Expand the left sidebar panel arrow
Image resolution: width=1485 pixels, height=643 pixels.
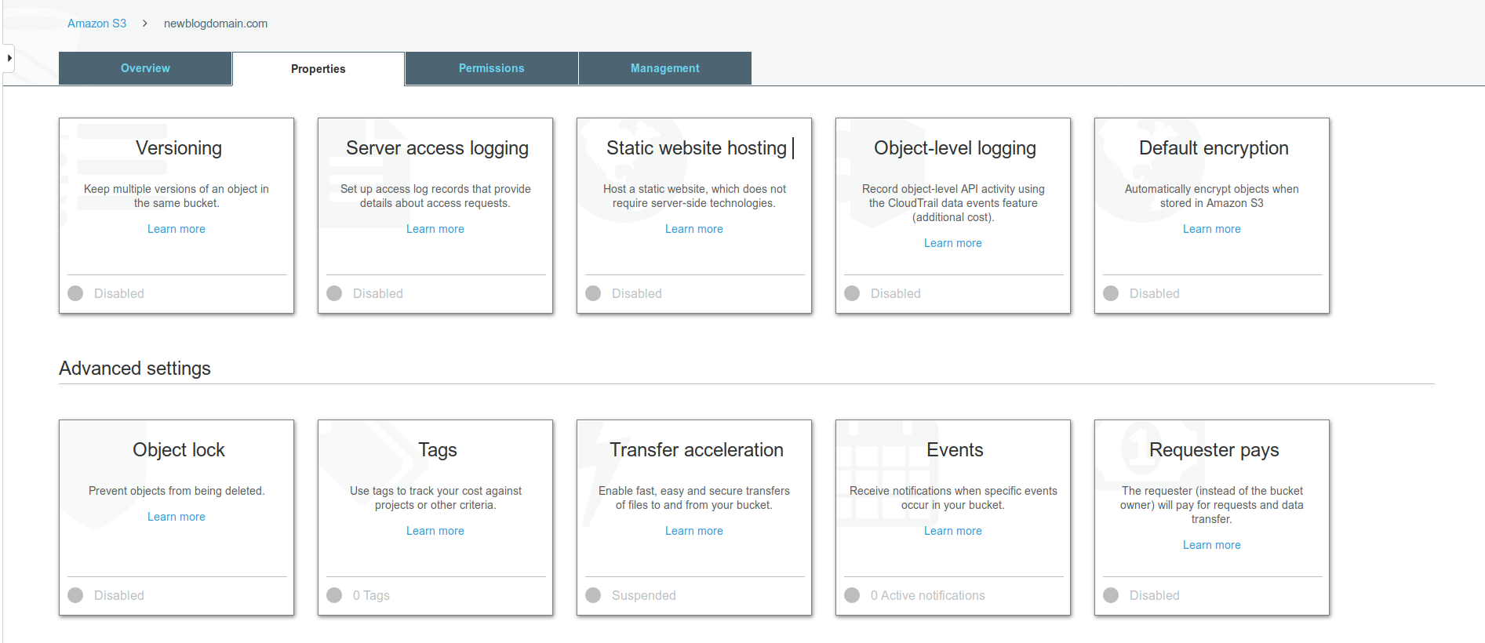[9, 58]
